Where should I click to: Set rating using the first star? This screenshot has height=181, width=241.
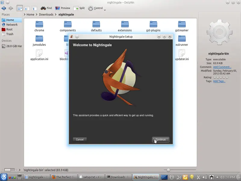(215, 78)
